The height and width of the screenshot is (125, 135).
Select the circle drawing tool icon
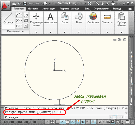[18, 20]
